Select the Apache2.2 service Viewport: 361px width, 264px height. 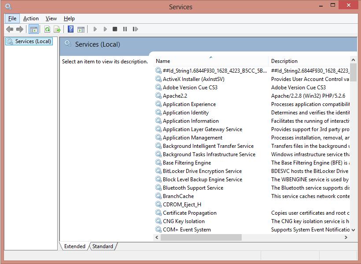coord(176,95)
